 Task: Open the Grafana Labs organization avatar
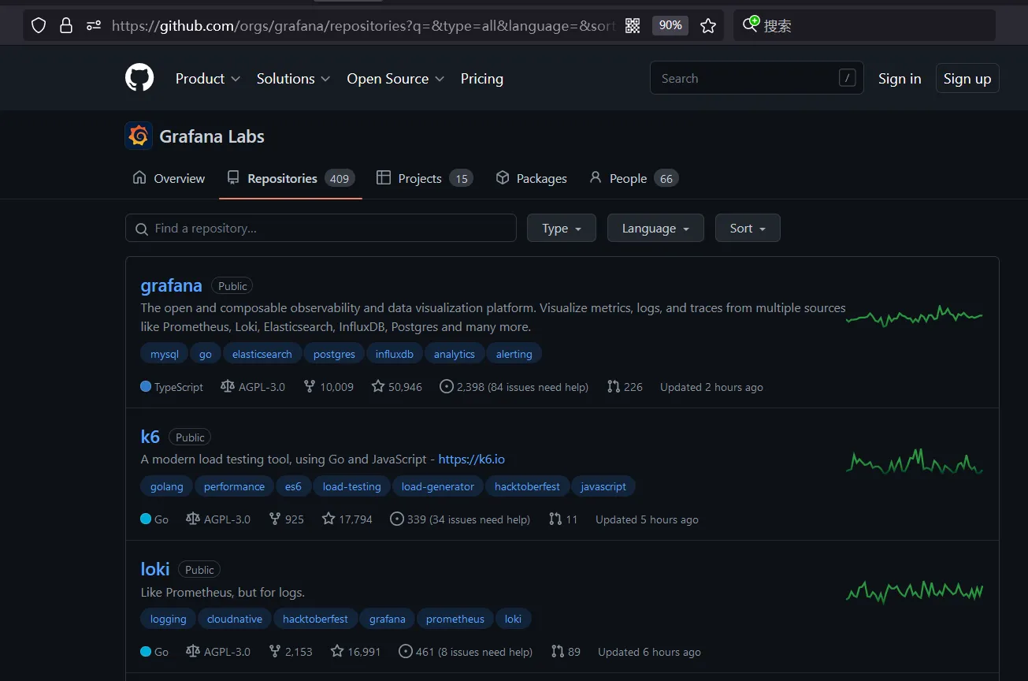(x=139, y=136)
